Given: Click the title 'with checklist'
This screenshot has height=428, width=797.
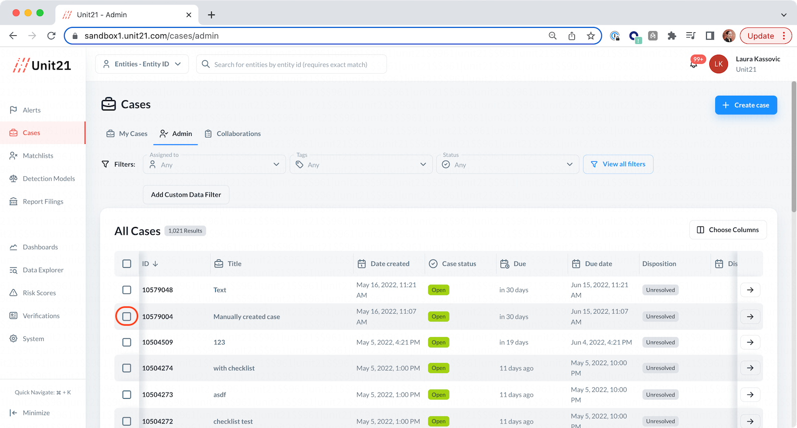Looking at the screenshot, I should (x=234, y=368).
